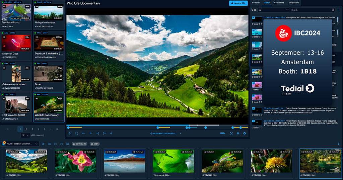
Task: Toggle loop playback in the player
Action: coord(83,133)
